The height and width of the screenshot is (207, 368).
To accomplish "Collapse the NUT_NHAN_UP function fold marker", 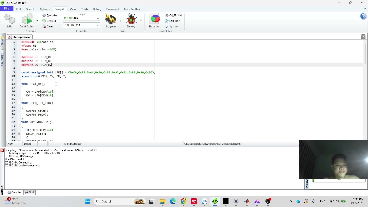I will click(19, 122).
